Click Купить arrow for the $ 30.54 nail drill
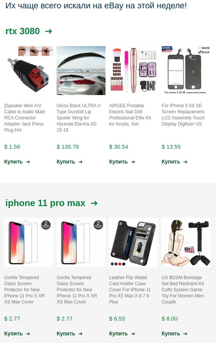This screenshot has height=343, width=216. pyautogui.click(x=133, y=162)
